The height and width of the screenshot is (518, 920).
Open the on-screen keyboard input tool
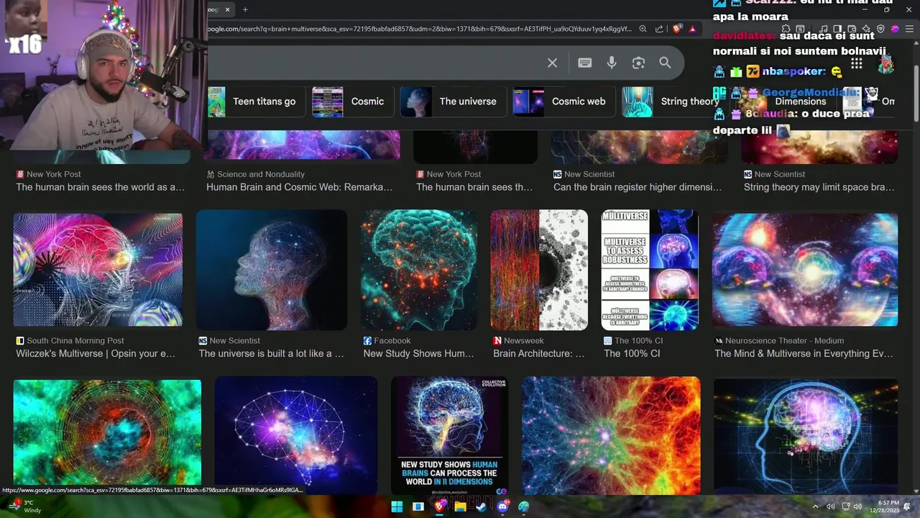pyautogui.click(x=584, y=63)
